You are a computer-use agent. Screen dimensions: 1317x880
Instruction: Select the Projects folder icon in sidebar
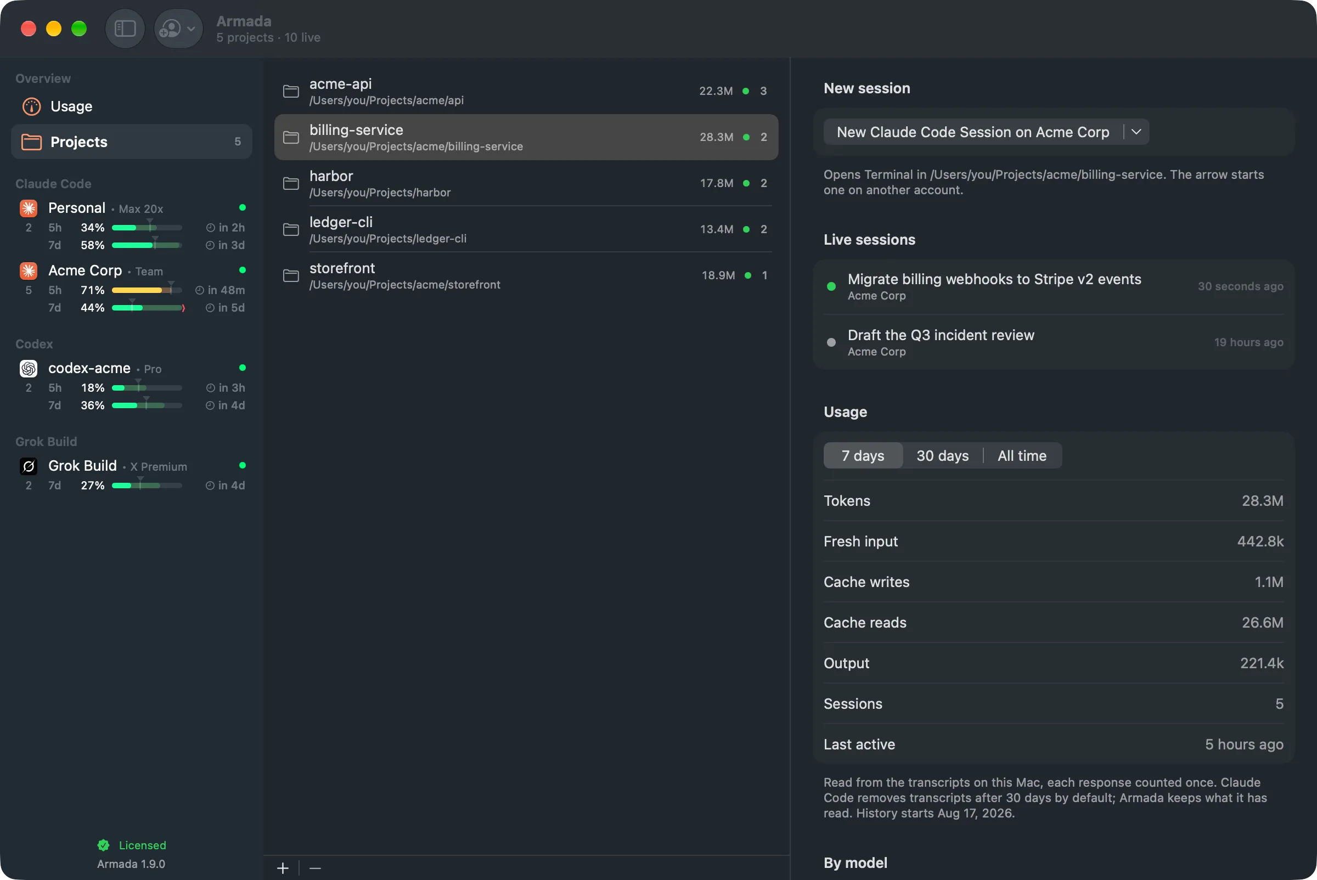(x=31, y=142)
